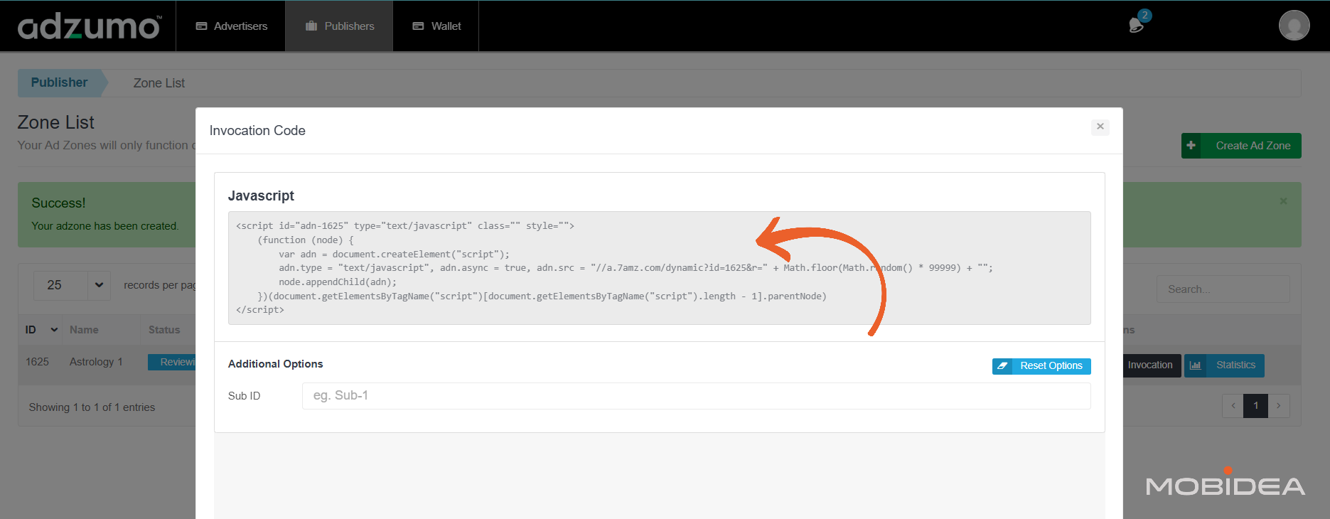Close the Invocation Code dialog
Screen dimensions: 1330x519
point(1100,127)
